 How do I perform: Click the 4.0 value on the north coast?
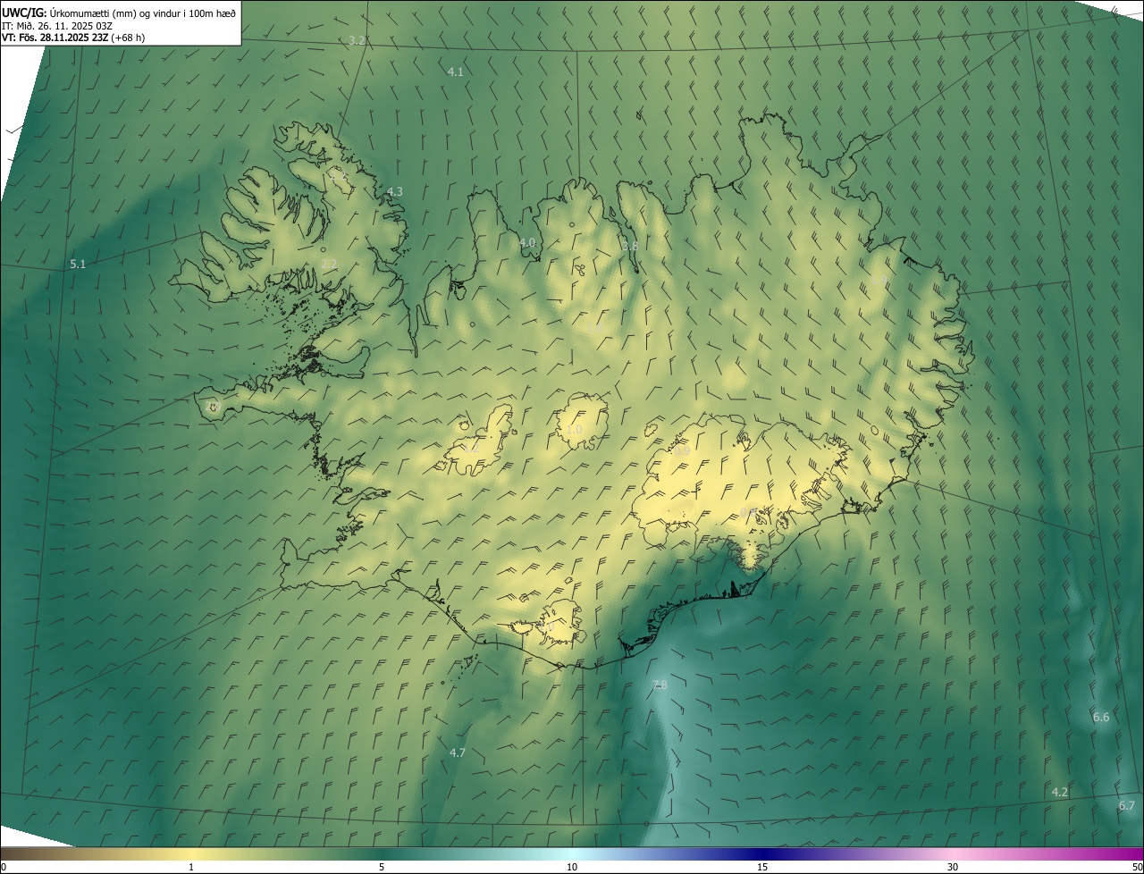(527, 243)
